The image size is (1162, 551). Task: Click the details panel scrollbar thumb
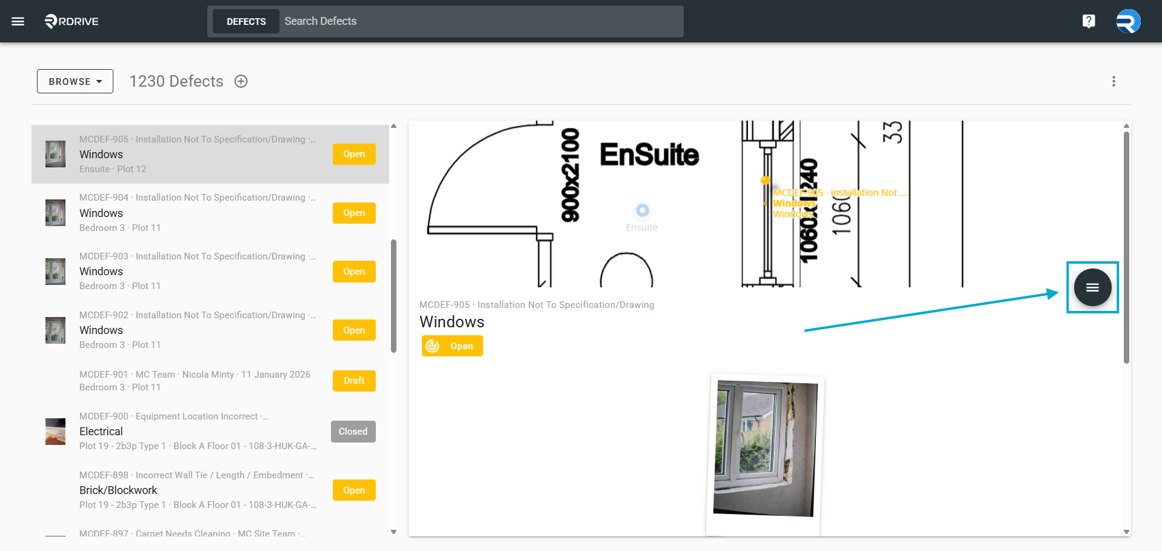[x=1126, y=247]
